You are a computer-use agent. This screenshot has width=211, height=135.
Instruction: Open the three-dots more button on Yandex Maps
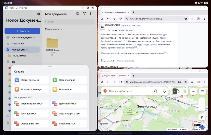193,91
